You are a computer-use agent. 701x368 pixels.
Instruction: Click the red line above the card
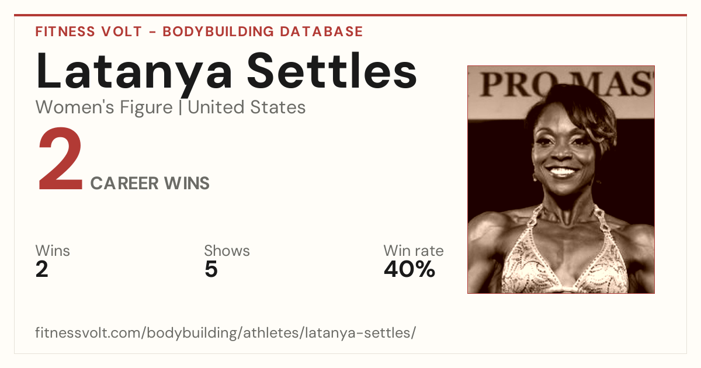350,15
